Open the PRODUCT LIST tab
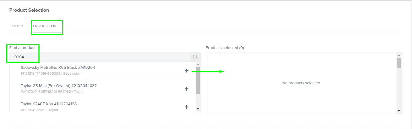This screenshot has width=412, height=129. click(x=46, y=26)
